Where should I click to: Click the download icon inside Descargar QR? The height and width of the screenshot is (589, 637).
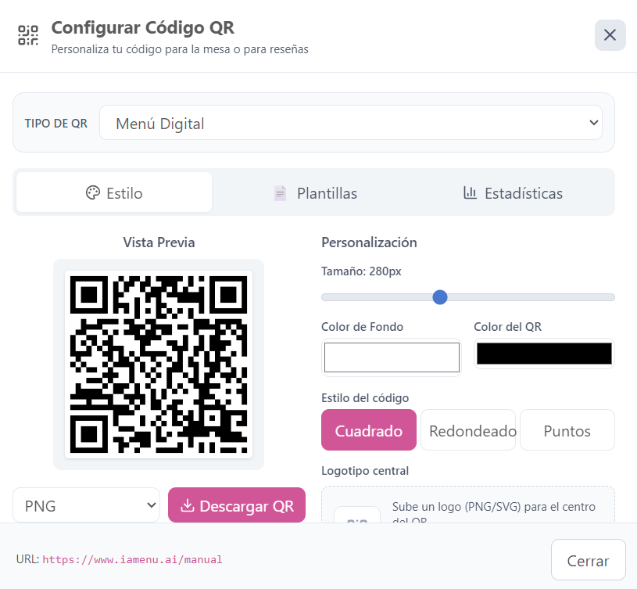188,505
